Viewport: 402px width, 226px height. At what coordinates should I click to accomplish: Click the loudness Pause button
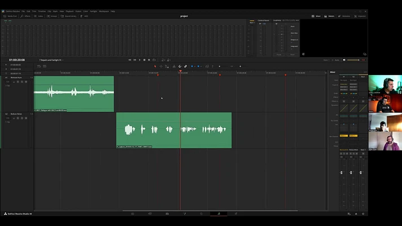[x=279, y=55]
